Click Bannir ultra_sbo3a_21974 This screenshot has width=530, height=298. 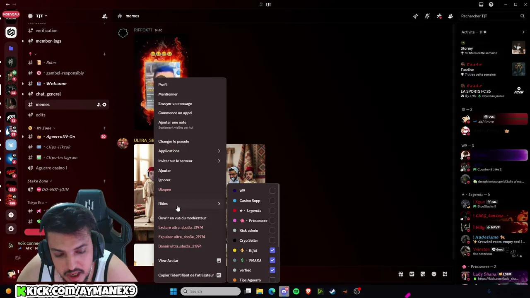(190, 246)
